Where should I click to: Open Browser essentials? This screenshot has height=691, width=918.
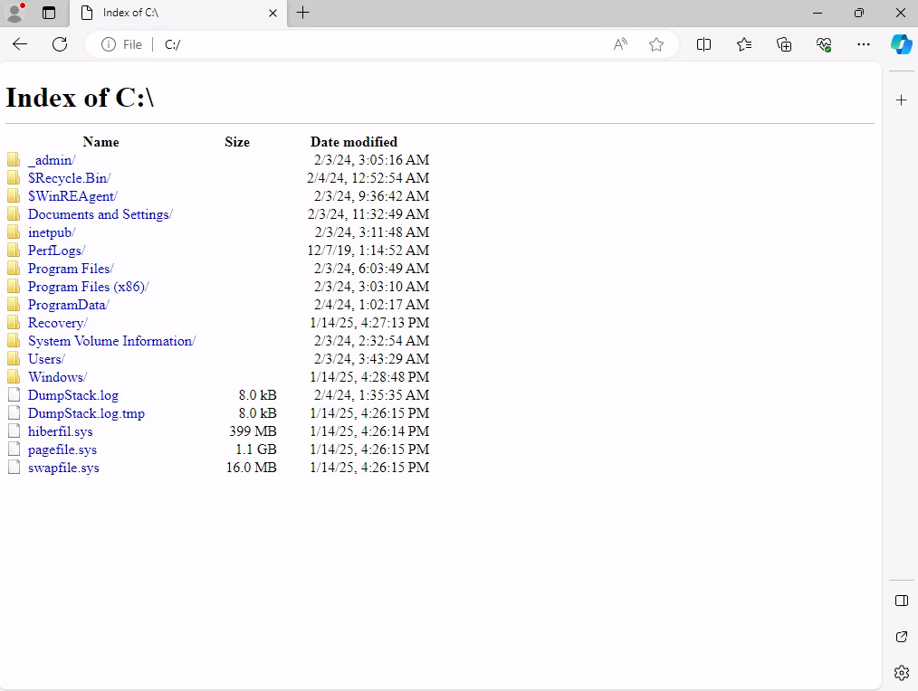(824, 44)
